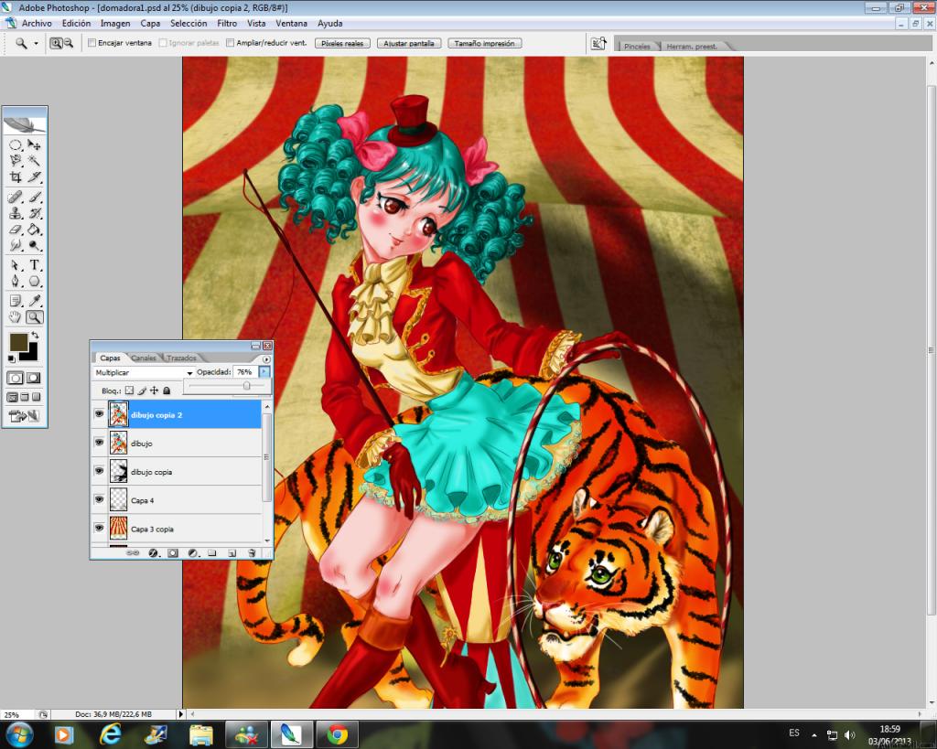
Task: Hide the Capa 3 copia layer
Action: pos(99,528)
